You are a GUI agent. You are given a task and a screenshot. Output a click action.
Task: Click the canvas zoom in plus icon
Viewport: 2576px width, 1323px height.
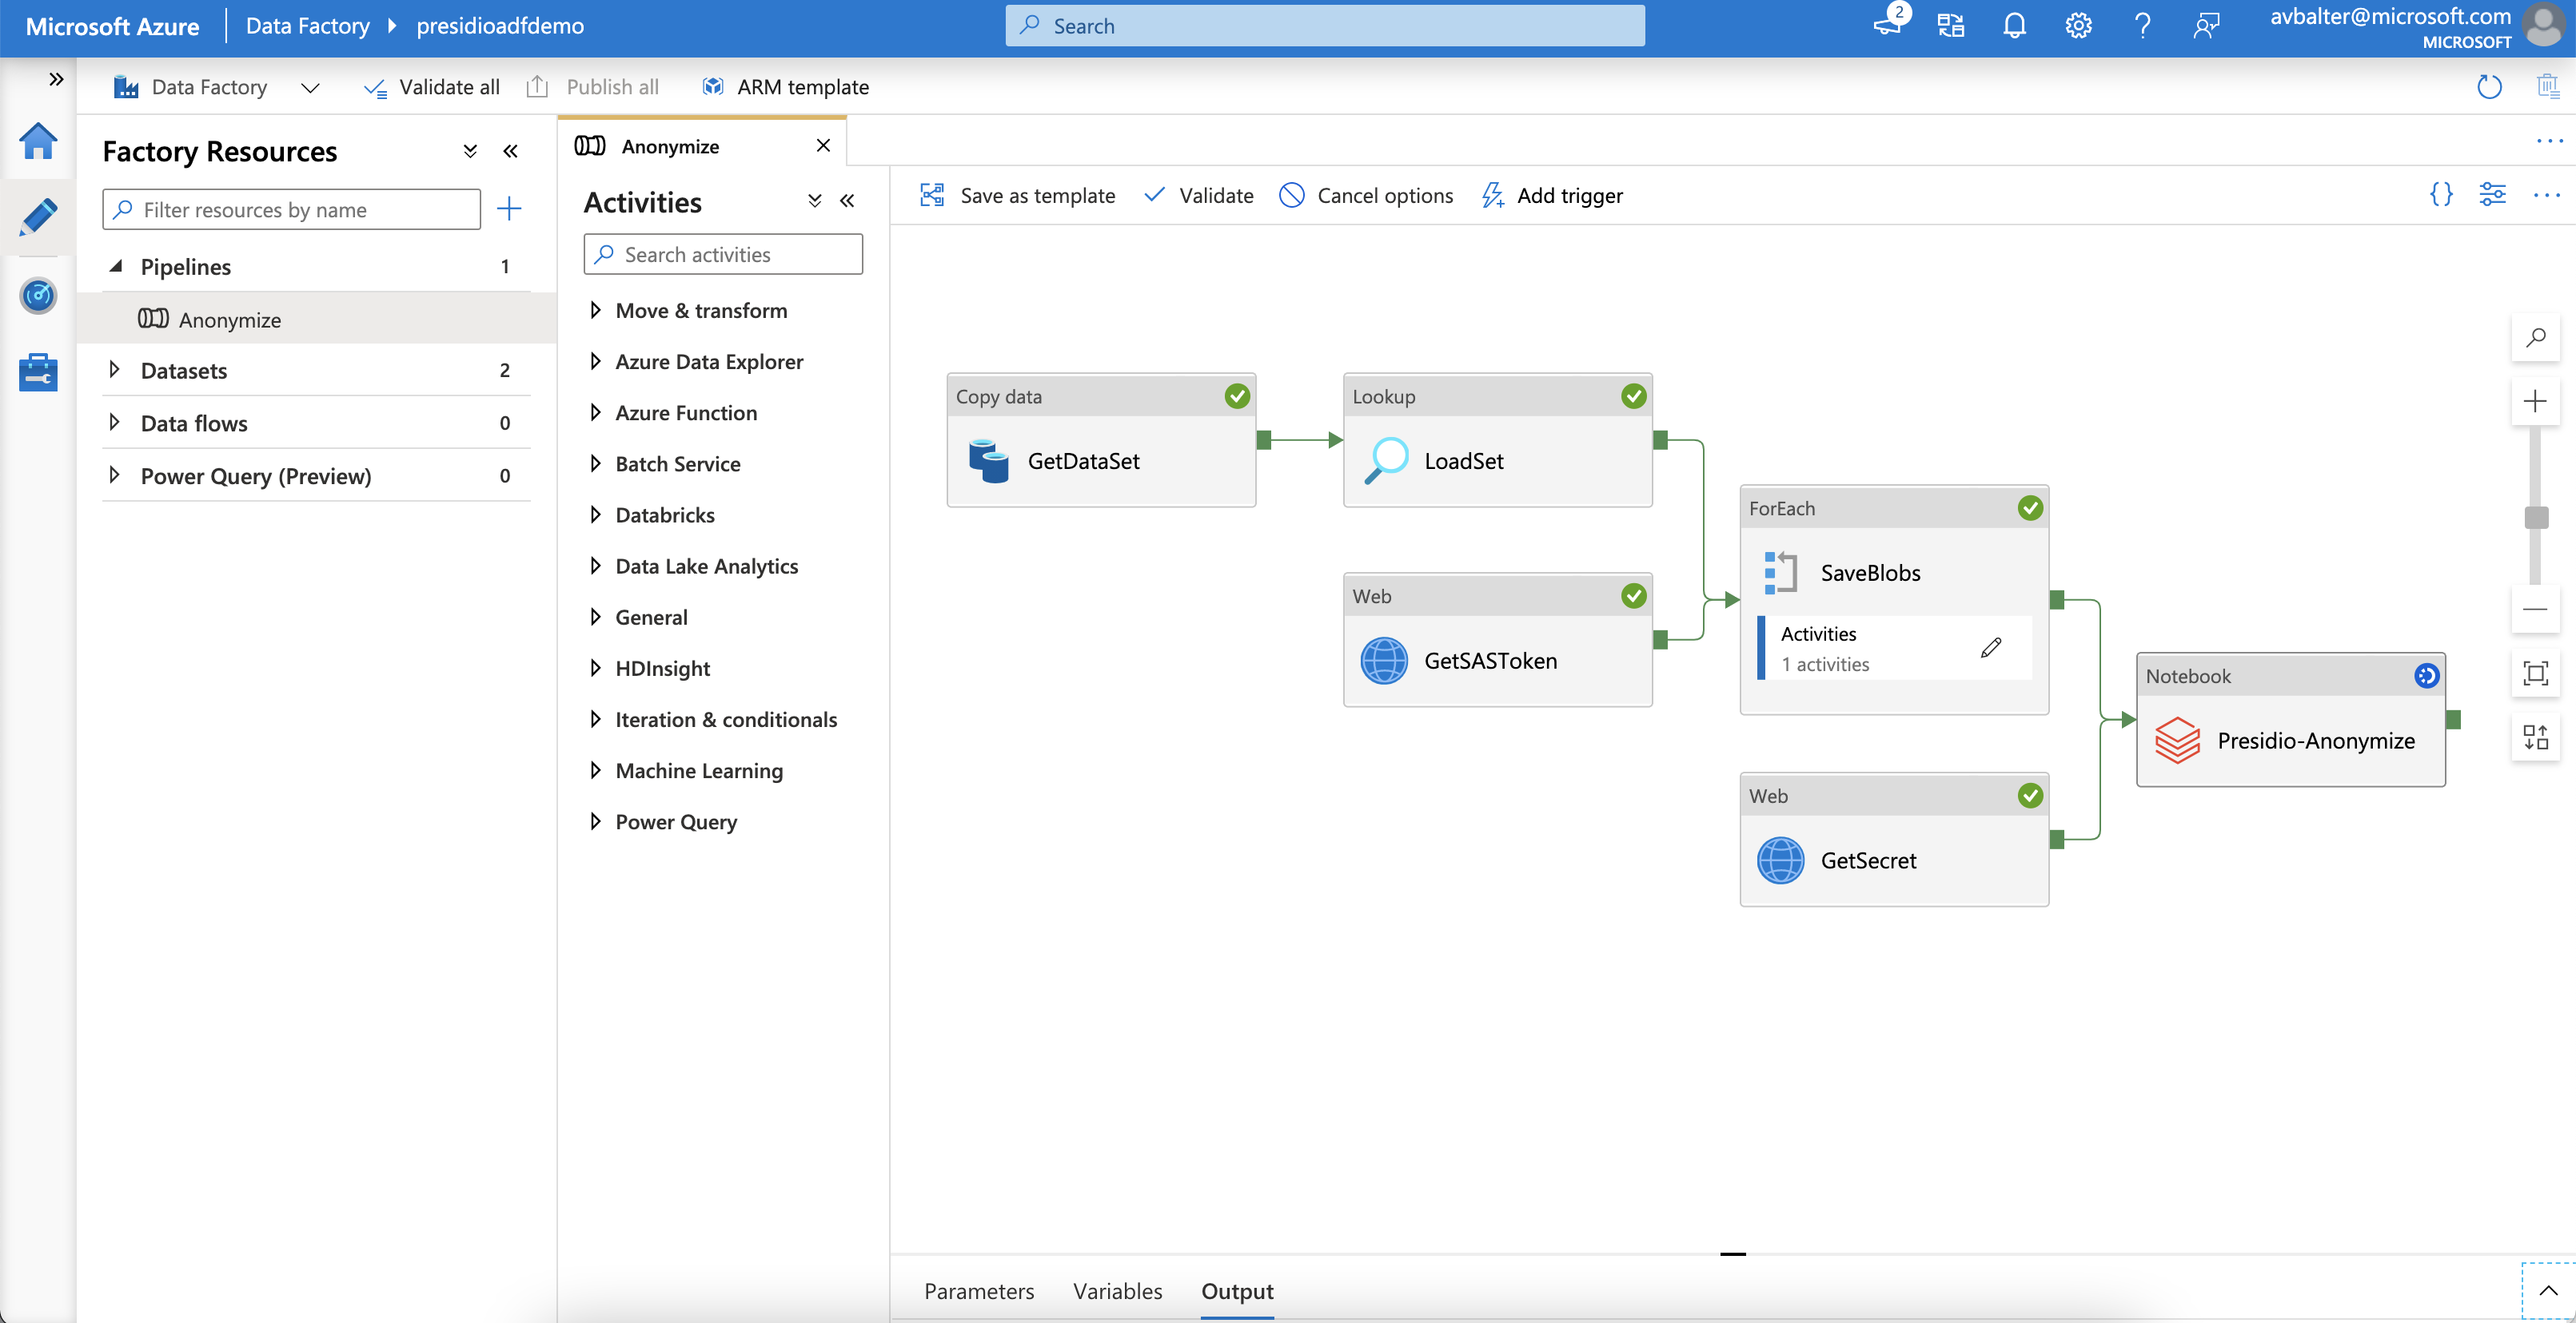point(2535,402)
